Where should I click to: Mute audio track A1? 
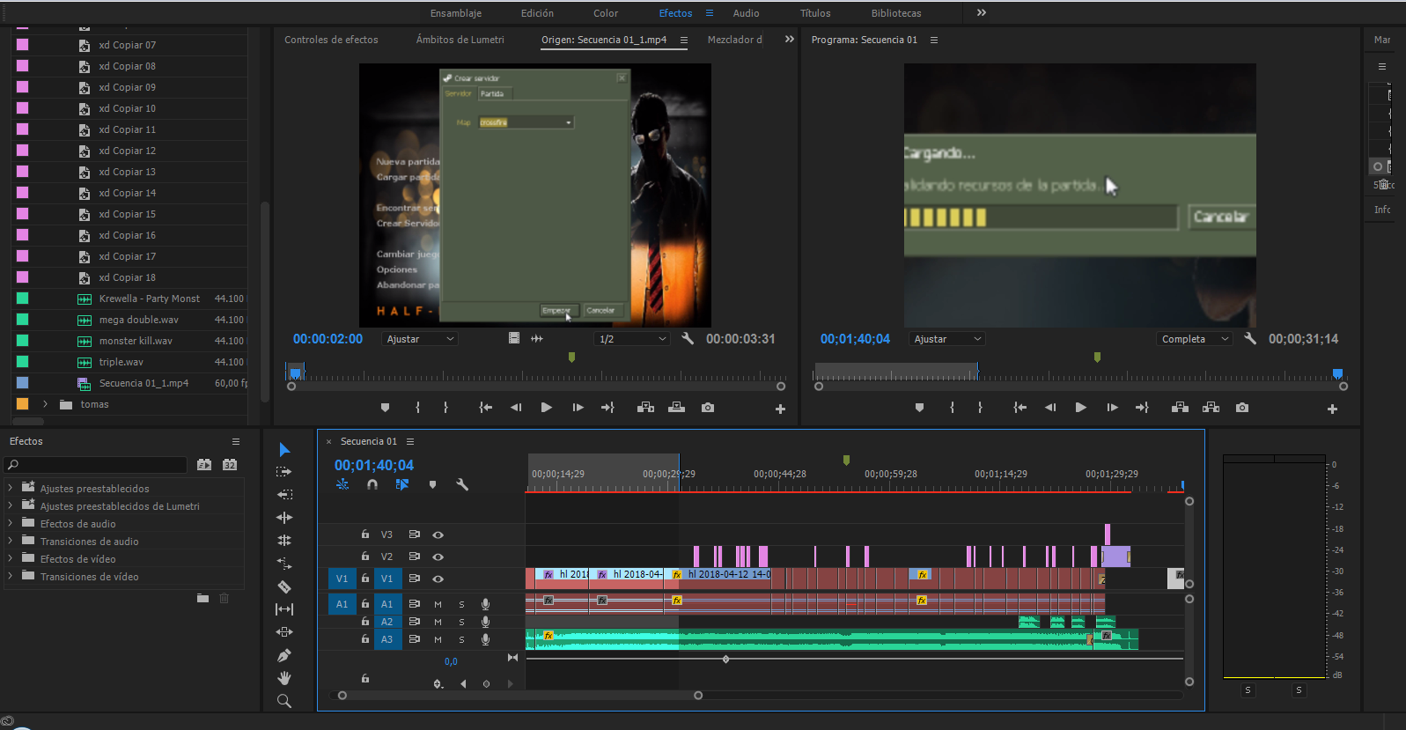click(438, 604)
